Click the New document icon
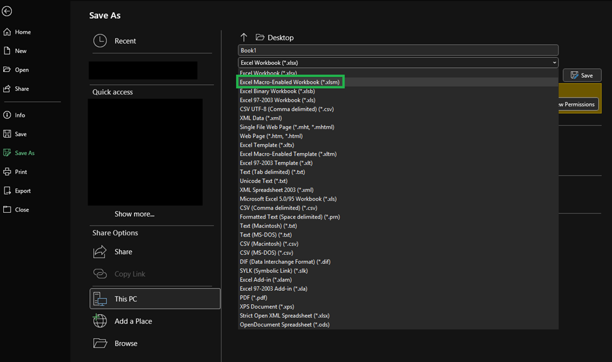612x362 pixels. click(x=7, y=51)
